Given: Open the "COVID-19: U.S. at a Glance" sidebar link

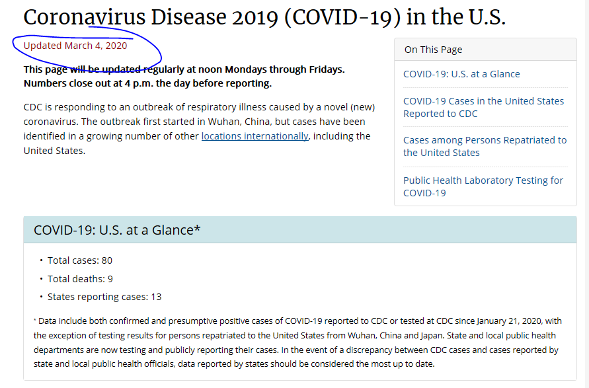Looking at the screenshot, I should coord(461,74).
